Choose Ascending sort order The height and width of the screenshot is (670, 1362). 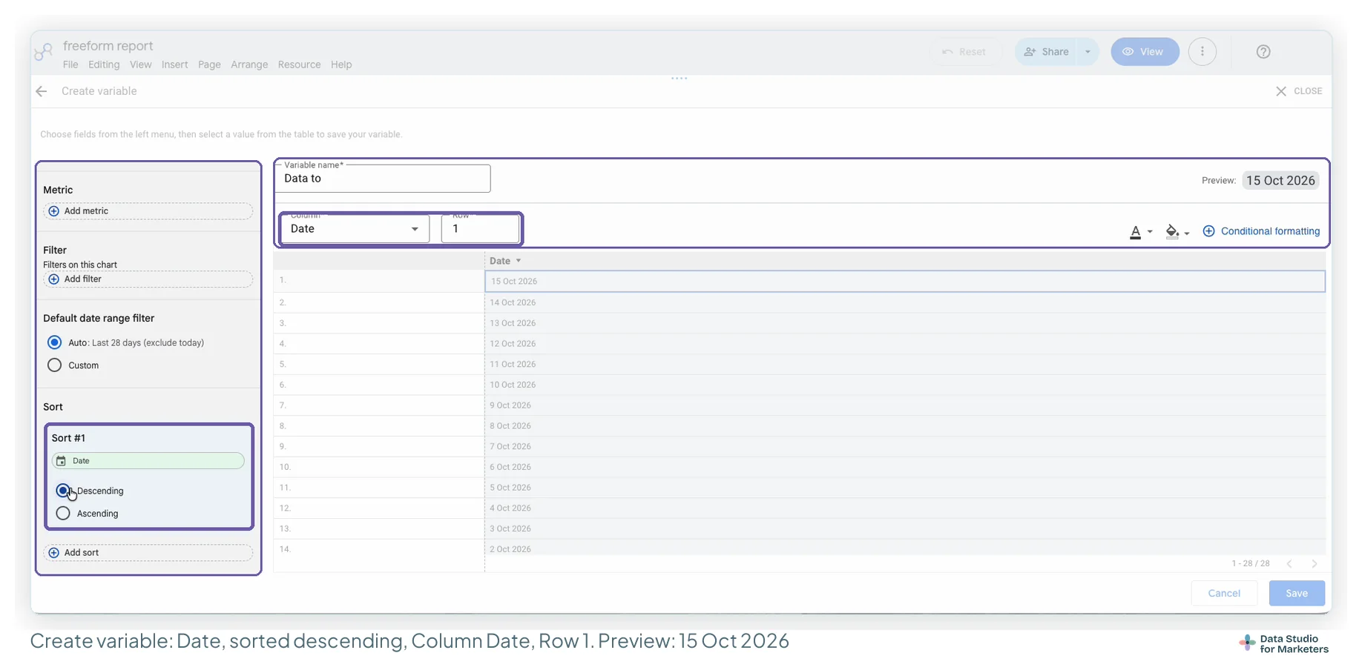tap(63, 514)
